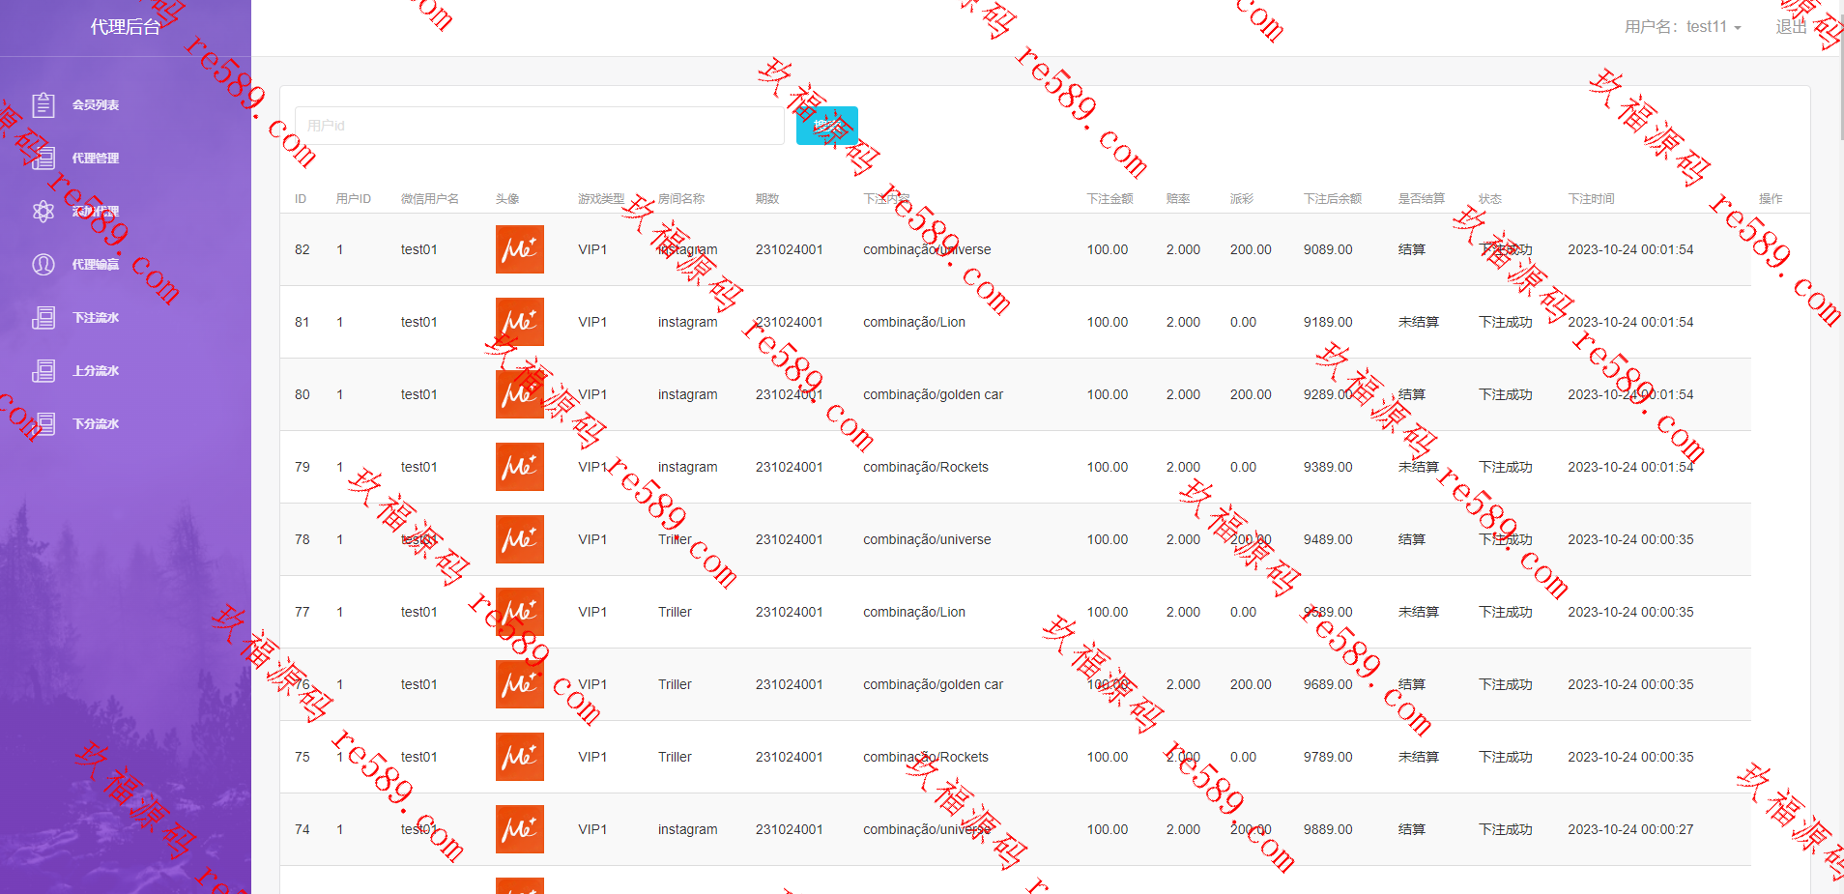Viewport: 1844px width, 894px height.
Task: Click the balance value 9789.00
Action: [1328, 757]
